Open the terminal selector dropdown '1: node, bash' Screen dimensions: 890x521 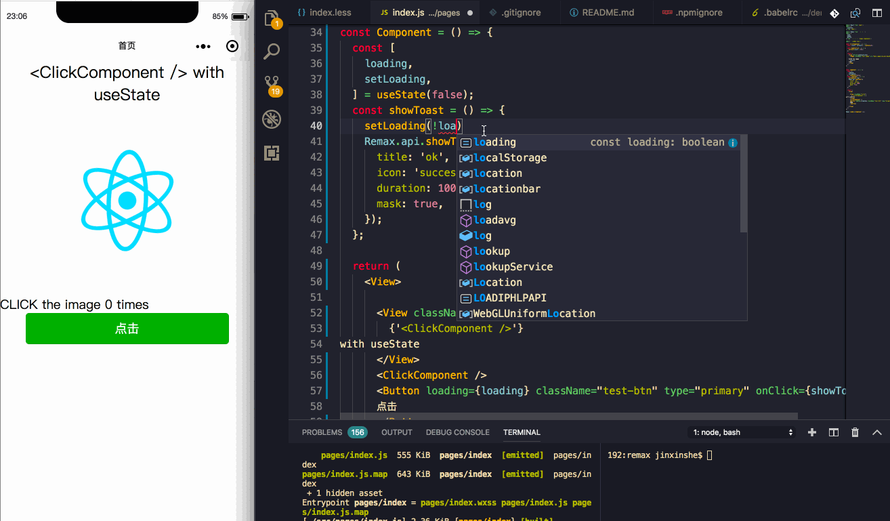tap(740, 432)
